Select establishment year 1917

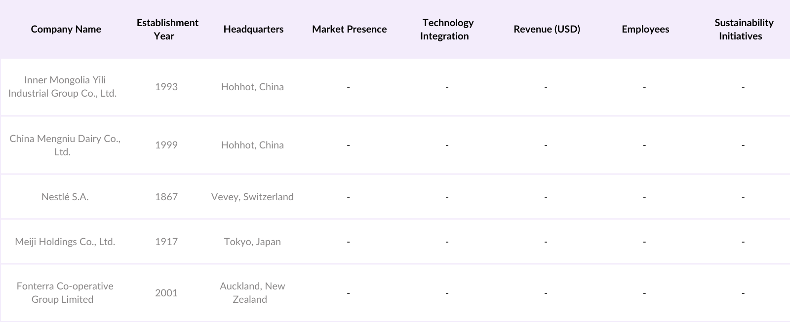pos(166,242)
